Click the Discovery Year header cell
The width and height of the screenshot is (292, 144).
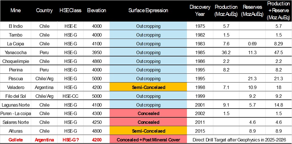pyautogui.click(x=200, y=10)
